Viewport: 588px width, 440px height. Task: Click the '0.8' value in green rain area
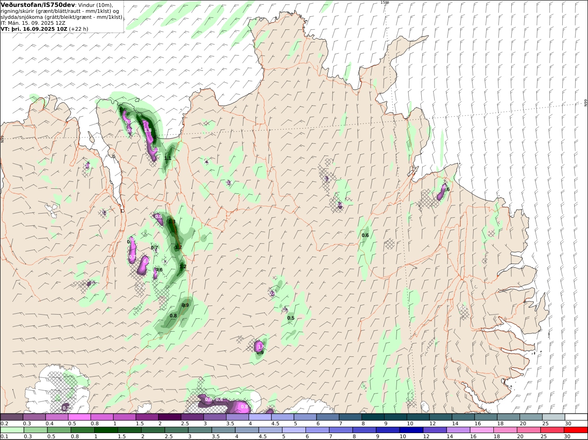coord(173,316)
